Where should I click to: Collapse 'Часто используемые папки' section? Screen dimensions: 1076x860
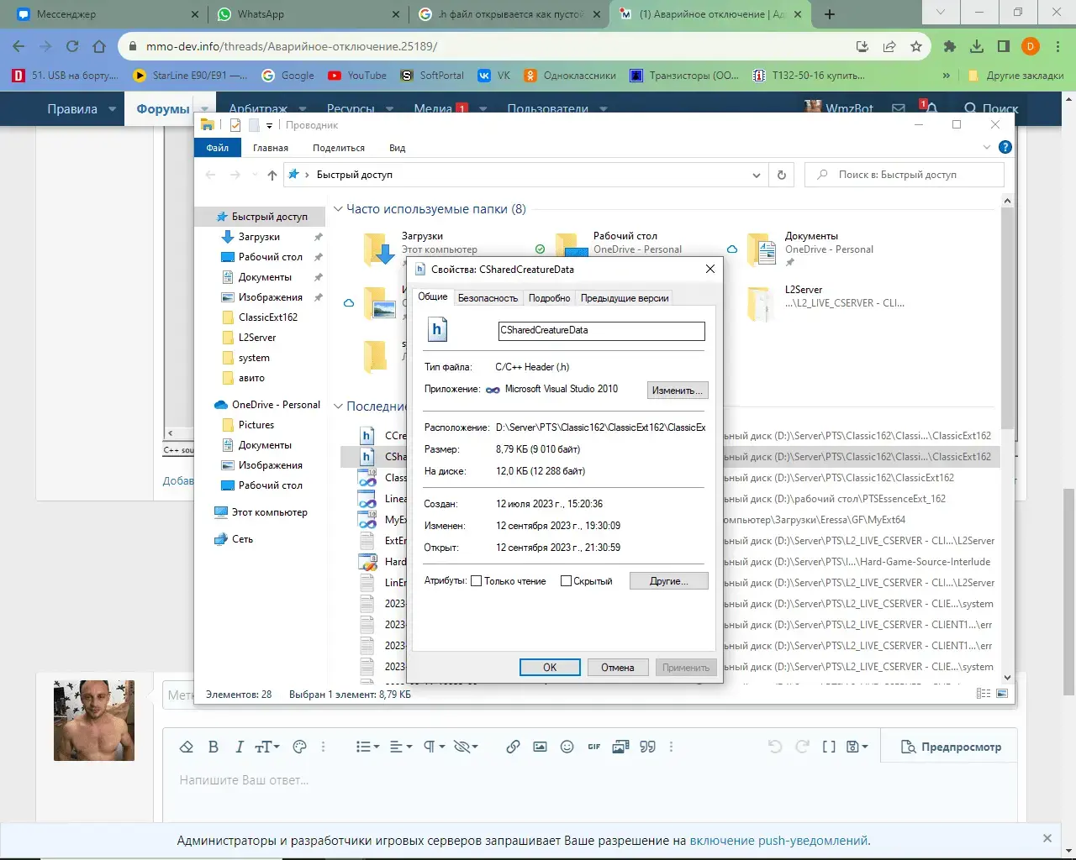tap(339, 209)
